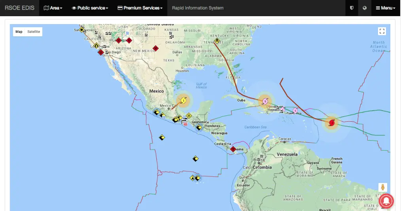This screenshot has width=401, height=211.
Task: Expand the Area dropdown
Action: click(x=53, y=8)
